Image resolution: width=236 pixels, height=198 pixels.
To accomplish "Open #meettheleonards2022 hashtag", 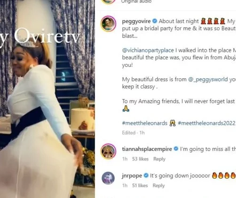I will tap(206, 123).
